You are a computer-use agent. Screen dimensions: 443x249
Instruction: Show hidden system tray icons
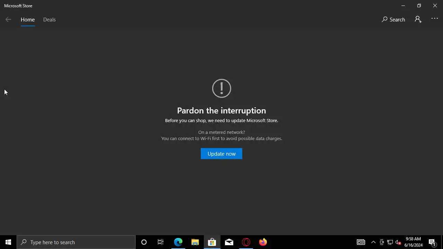coord(373,242)
